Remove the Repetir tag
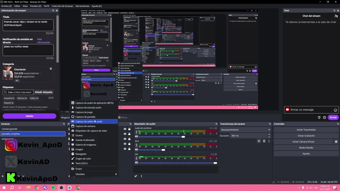The image size is (340, 191). (x=12, y=103)
